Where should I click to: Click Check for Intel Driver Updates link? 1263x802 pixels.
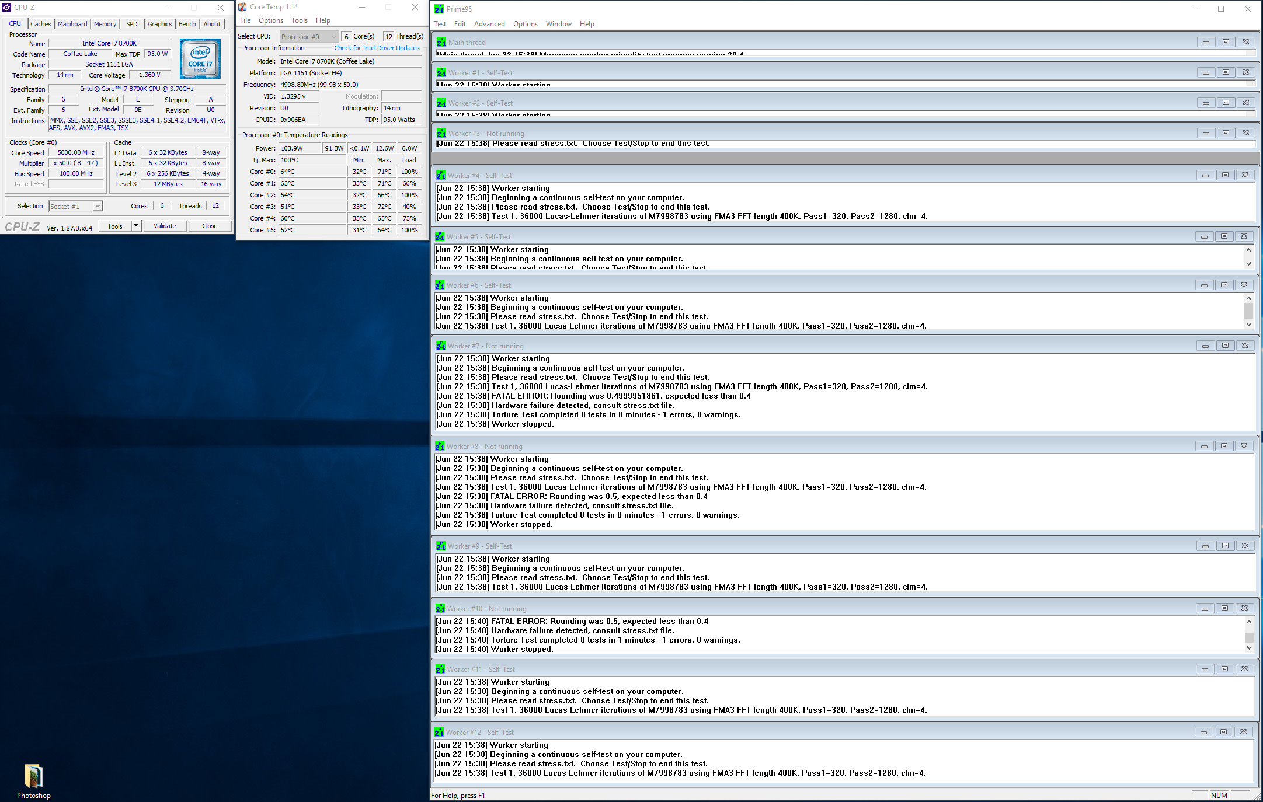click(377, 48)
